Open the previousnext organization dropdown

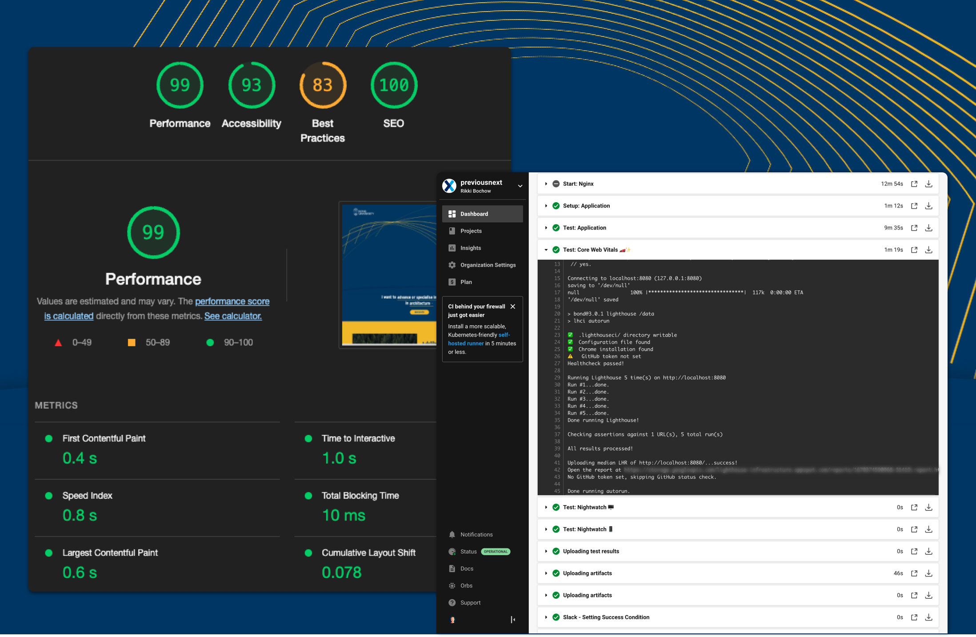coord(520,186)
